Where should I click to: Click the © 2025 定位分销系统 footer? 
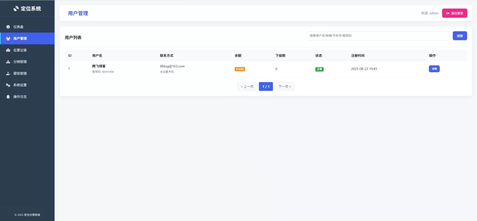coord(27,214)
